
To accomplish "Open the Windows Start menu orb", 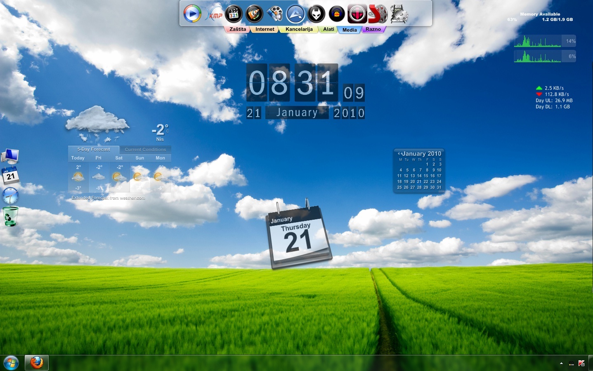I will [x=11, y=363].
